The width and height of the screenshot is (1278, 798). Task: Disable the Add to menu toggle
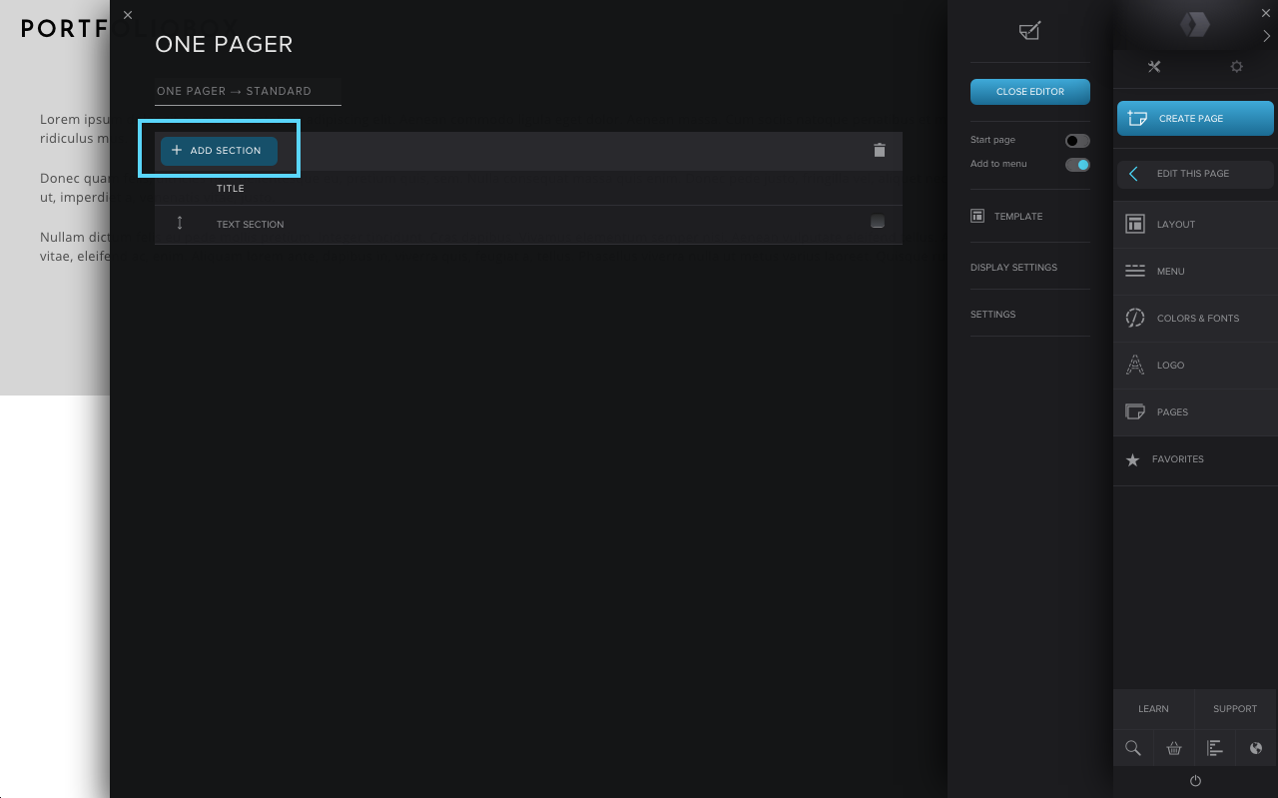[x=1077, y=165]
